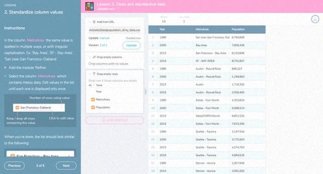Click the Drop empty columns module icon
This screenshot has height=174, width=323.
94,57
